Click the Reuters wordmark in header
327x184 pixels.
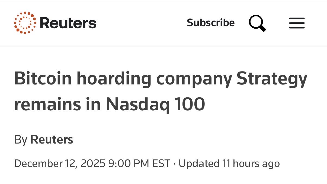coord(68,23)
